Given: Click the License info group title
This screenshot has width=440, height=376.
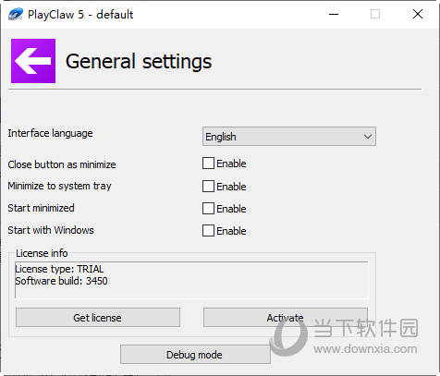Looking at the screenshot, I should [42, 253].
